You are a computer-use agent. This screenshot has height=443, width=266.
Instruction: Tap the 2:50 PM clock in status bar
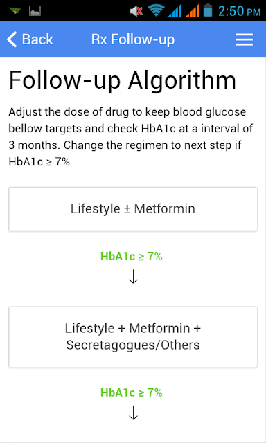click(239, 11)
